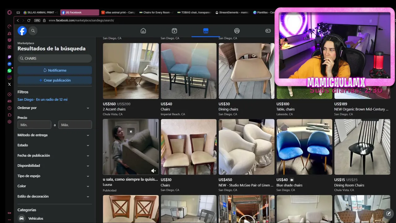Select the (6) Facebook browser tab
The height and width of the screenshot is (223, 396).
pos(80,12)
